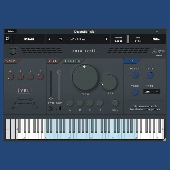Favorite the preset with star icon
Viewport: 170px width, 170px height.
click(x=61, y=39)
